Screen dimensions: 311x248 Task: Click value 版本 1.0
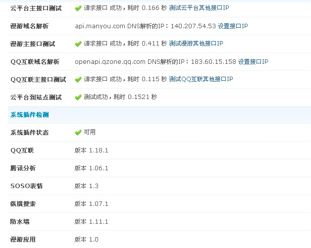[x=87, y=240]
